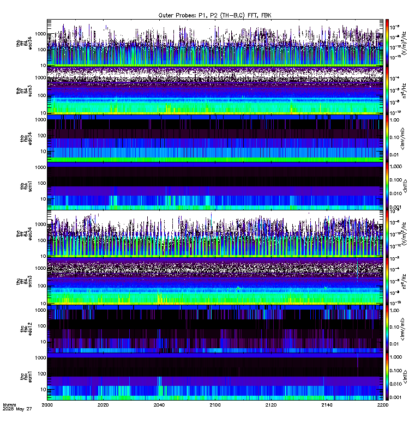The height and width of the screenshot is (436, 409).
Task: Click the plot title 'Outer Probes: P1, P2 (TH-B,C) FFT, FBK'
Action: pyautogui.click(x=215, y=15)
